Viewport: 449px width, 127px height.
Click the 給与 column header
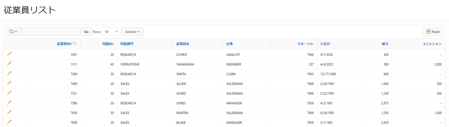click(385, 44)
